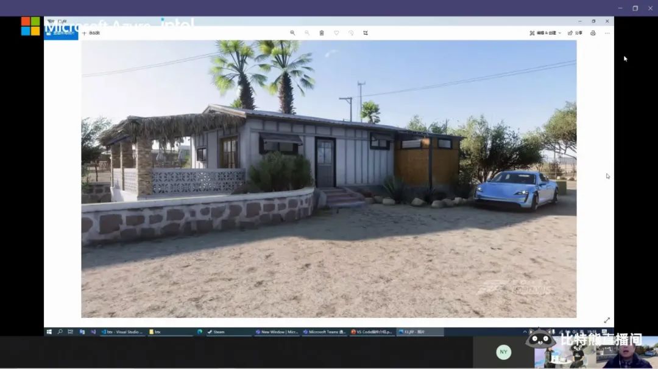Click the See all photos button
Viewport: 658px width, 369px height.
coord(61,33)
